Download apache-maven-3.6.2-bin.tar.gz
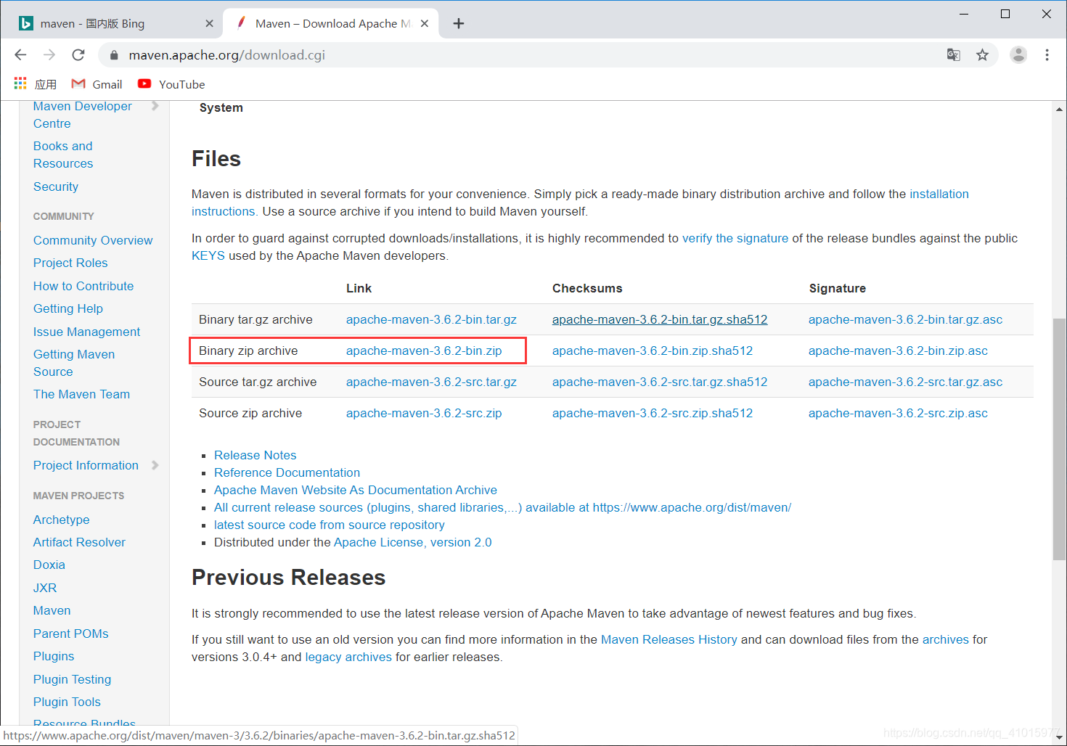 click(x=431, y=319)
